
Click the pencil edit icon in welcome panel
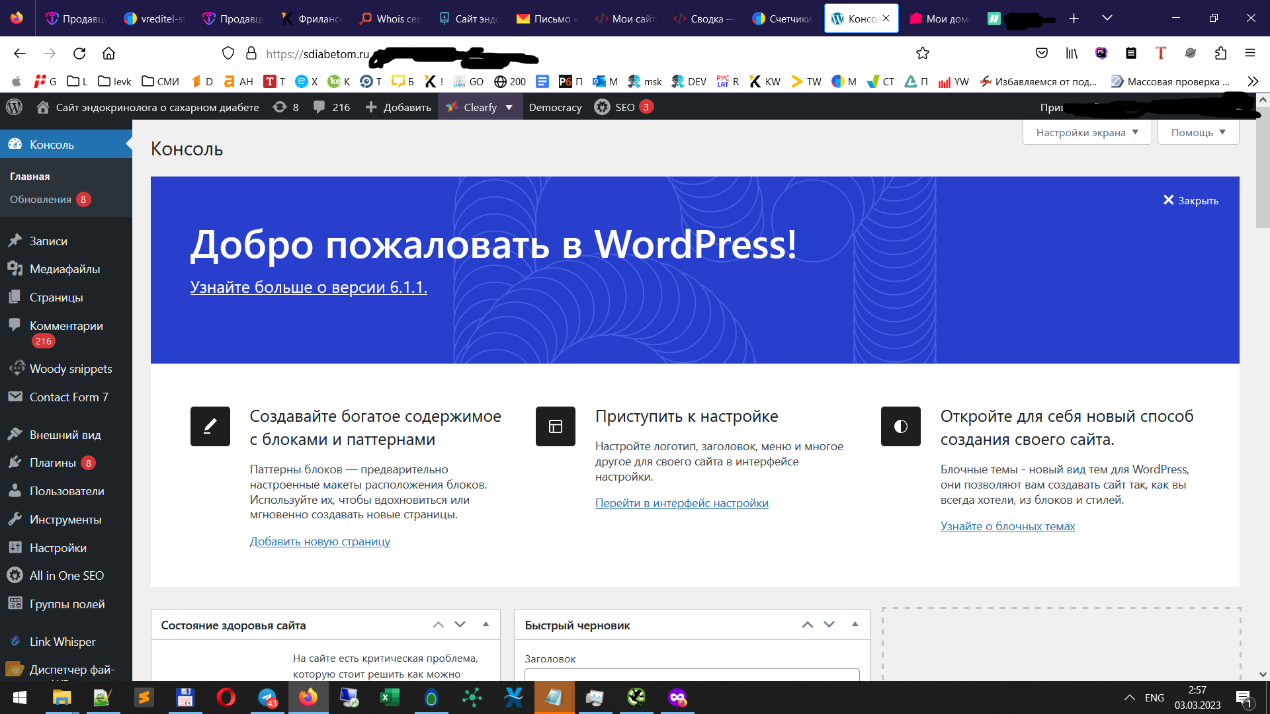pos(210,426)
